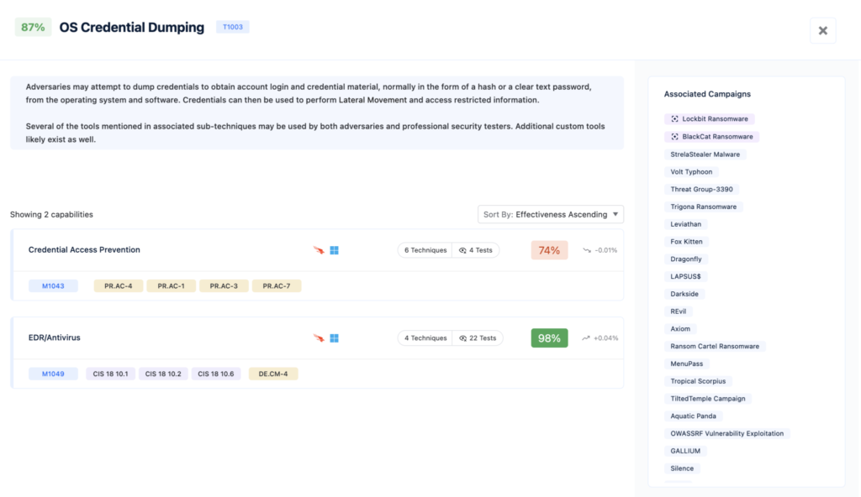
Task: Click the eye icon next to 4 Tests
Action: pos(462,250)
